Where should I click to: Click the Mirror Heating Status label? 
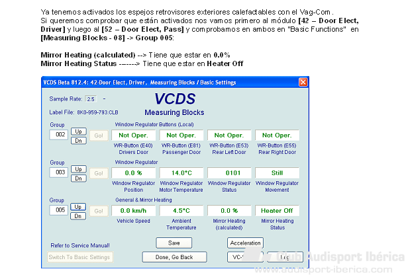[x=278, y=224]
